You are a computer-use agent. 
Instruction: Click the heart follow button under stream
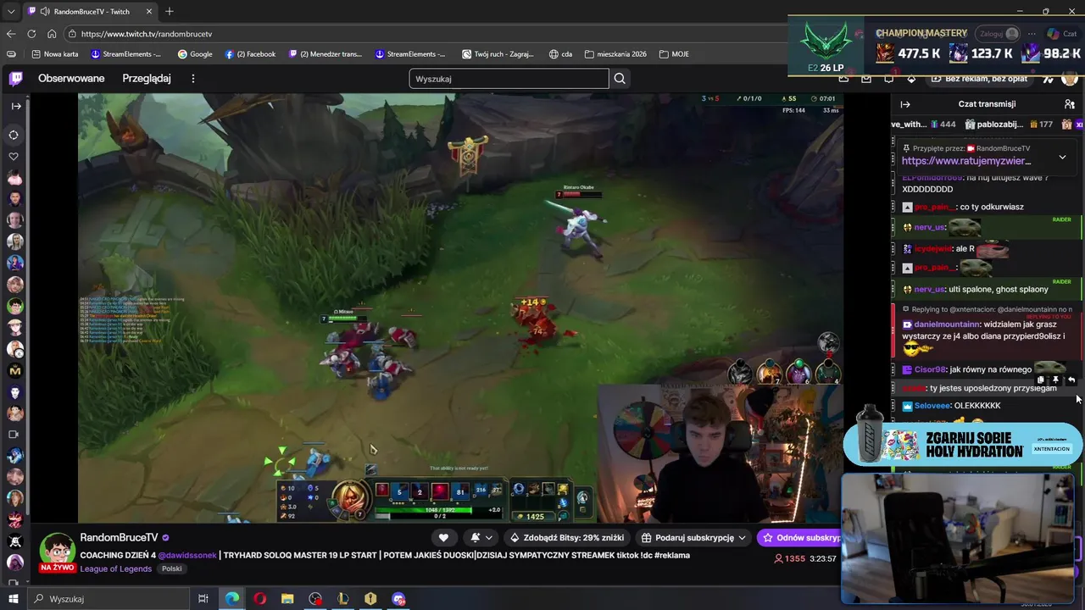coord(443,537)
